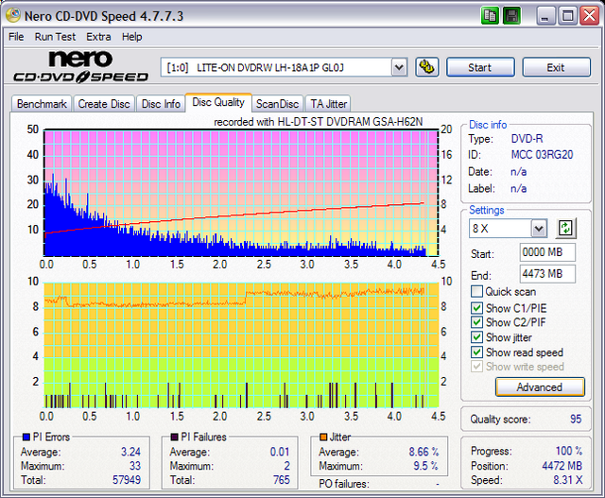Open drive options icon next to drive selector
This screenshot has height=498, width=605.
[426, 67]
